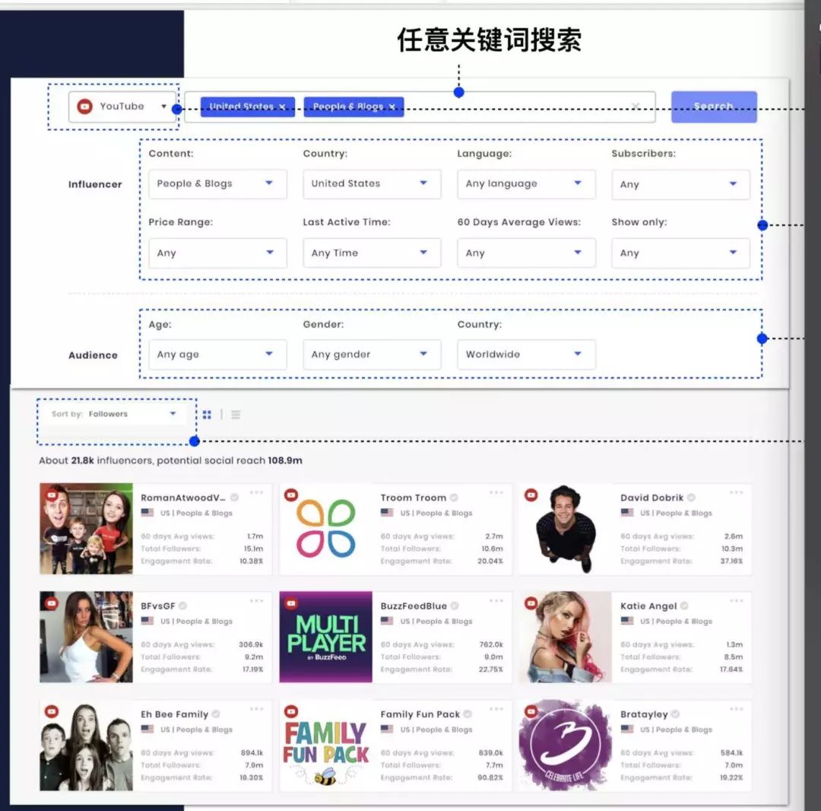This screenshot has width=821, height=811.
Task: Open the Troom Troom logo thumbnail
Action: [x=325, y=529]
